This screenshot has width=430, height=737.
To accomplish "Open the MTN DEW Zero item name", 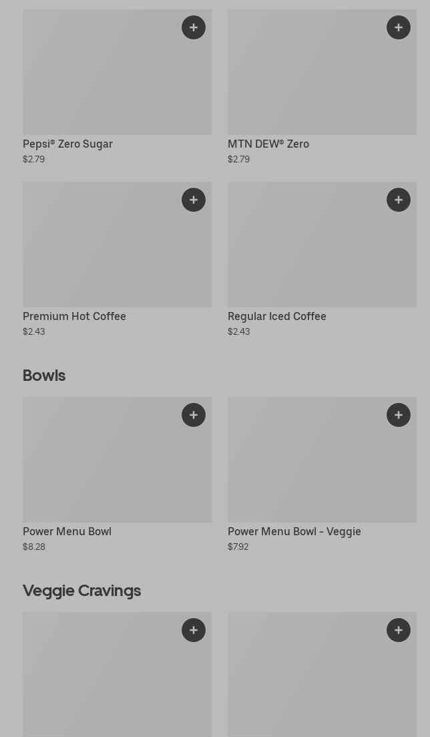I will click(268, 144).
